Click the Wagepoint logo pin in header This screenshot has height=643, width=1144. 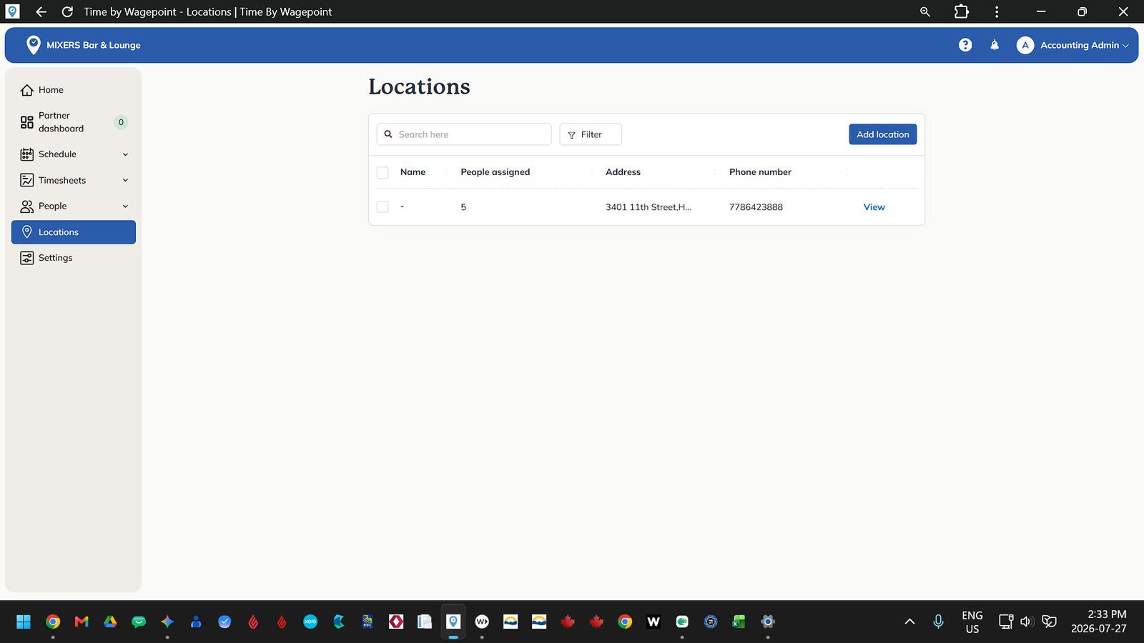[33, 45]
